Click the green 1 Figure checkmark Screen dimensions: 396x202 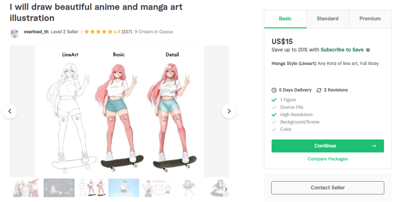(x=274, y=100)
